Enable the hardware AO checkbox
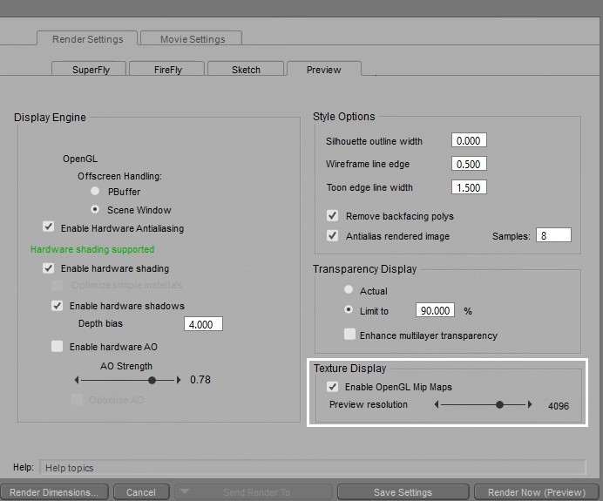603x501 pixels. (x=58, y=347)
